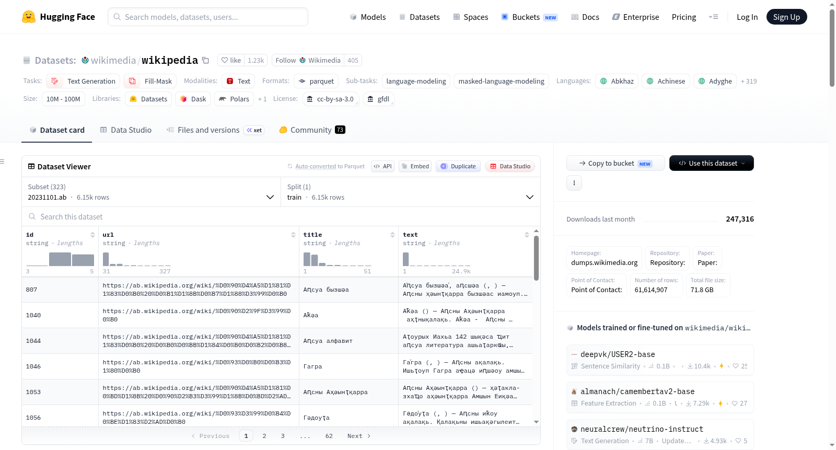Click the language-modeling sub-task tag

tap(416, 81)
